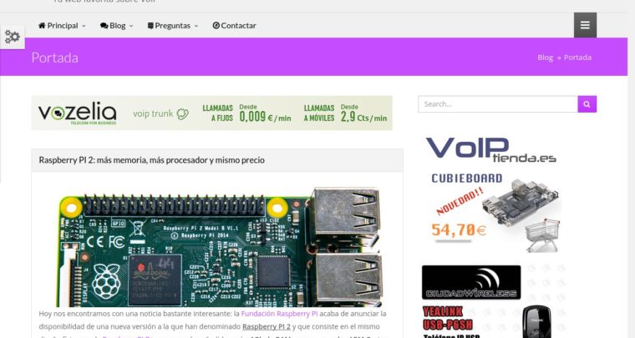Open the Contactar menu item
This screenshot has height=338, width=635.
pos(235,26)
